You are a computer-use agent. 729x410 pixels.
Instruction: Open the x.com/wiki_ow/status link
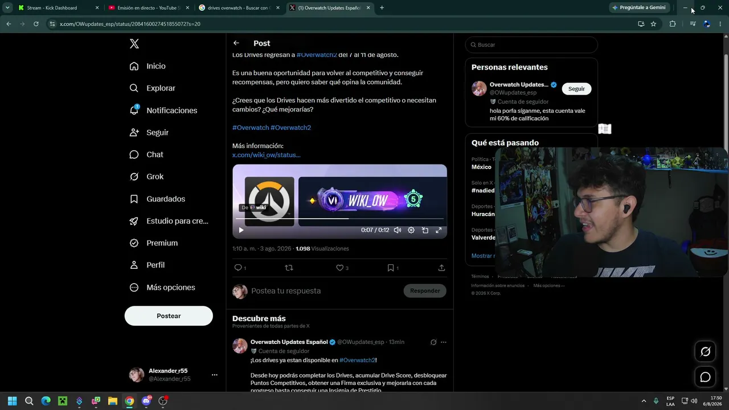tap(266, 155)
